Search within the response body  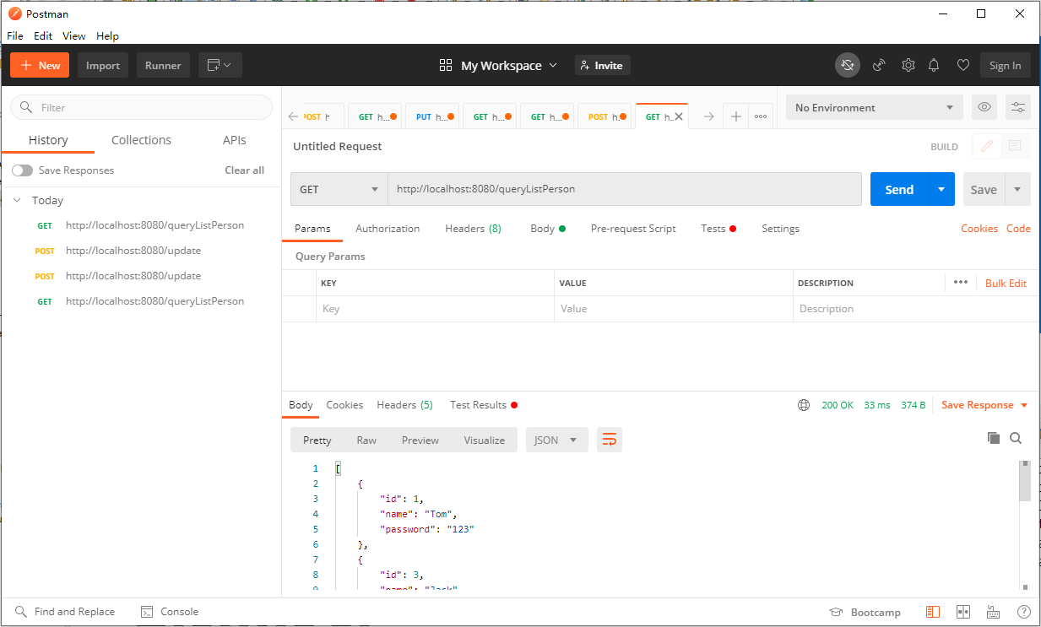click(x=1016, y=438)
